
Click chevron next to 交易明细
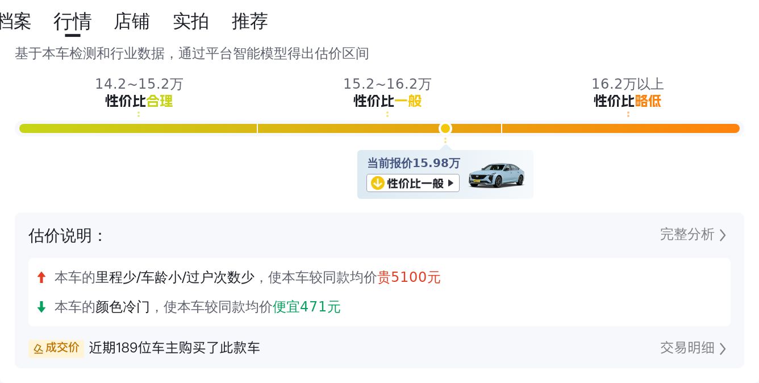(723, 348)
